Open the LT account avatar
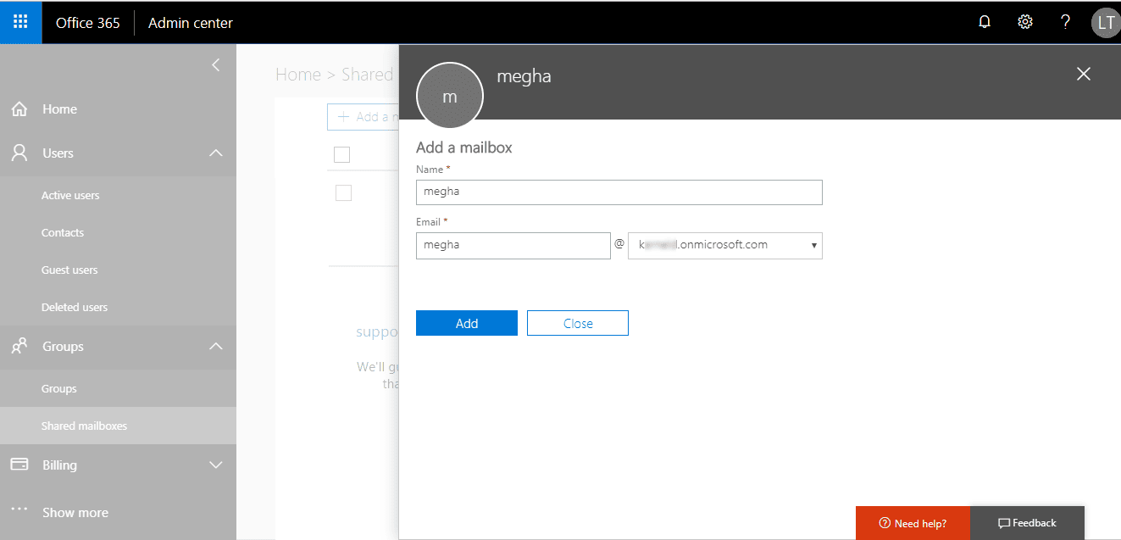 [x=1105, y=23]
